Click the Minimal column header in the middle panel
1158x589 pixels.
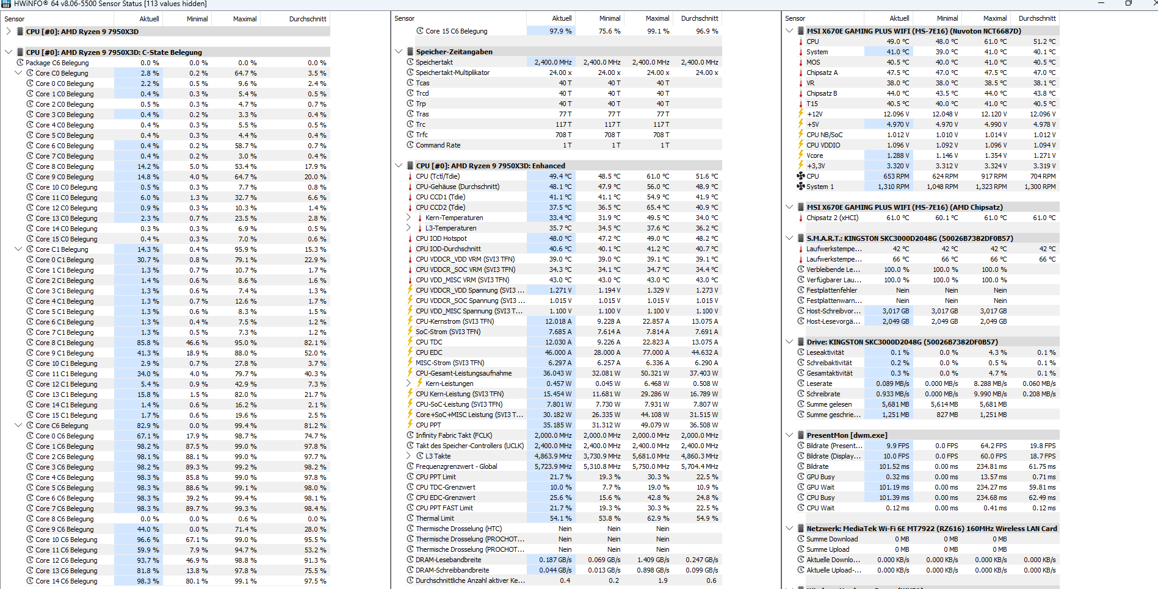609,18
